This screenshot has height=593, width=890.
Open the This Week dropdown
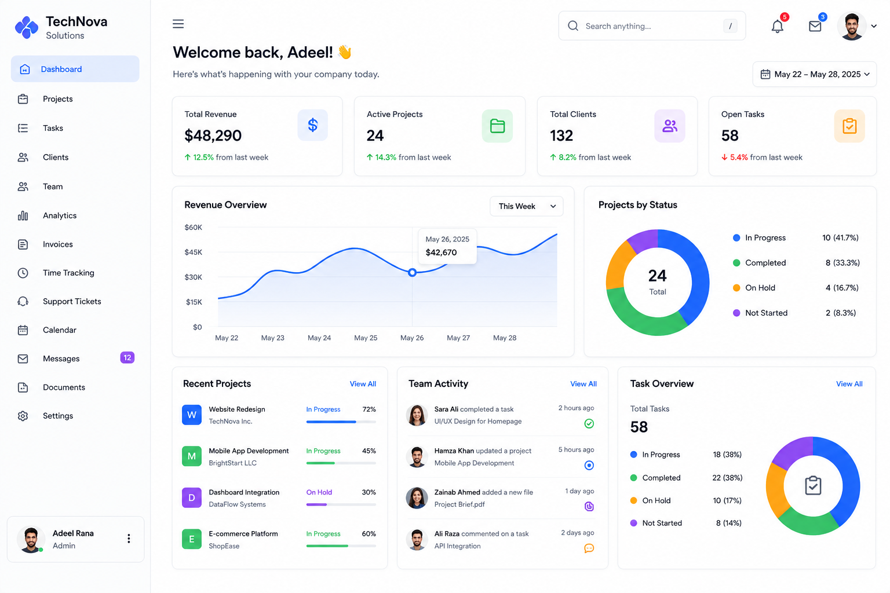coord(527,206)
